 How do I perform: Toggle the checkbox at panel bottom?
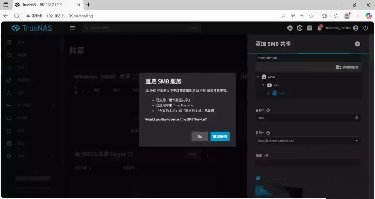coord(258,178)
